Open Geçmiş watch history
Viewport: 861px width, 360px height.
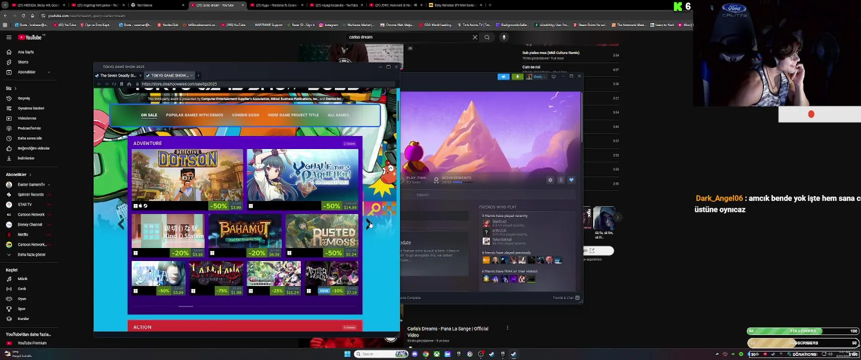point(23,98)
